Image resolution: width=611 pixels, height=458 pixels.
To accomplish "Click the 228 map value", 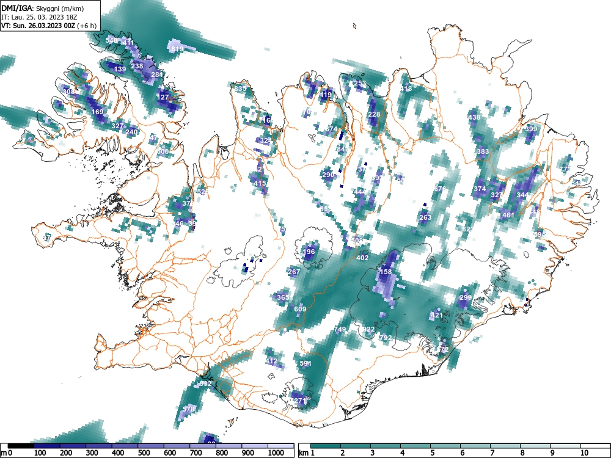I will coord(374,114).
